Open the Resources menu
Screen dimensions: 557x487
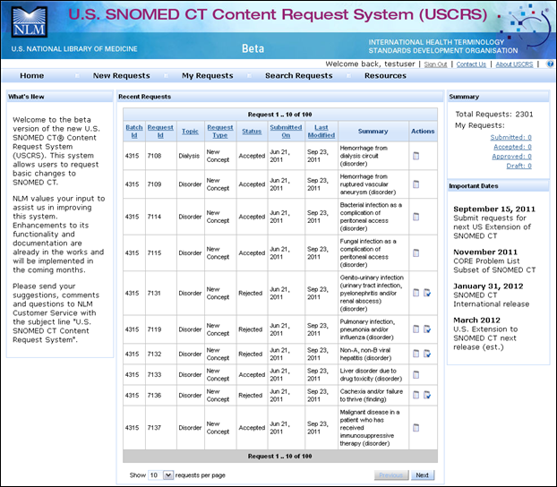pos(385,76)
